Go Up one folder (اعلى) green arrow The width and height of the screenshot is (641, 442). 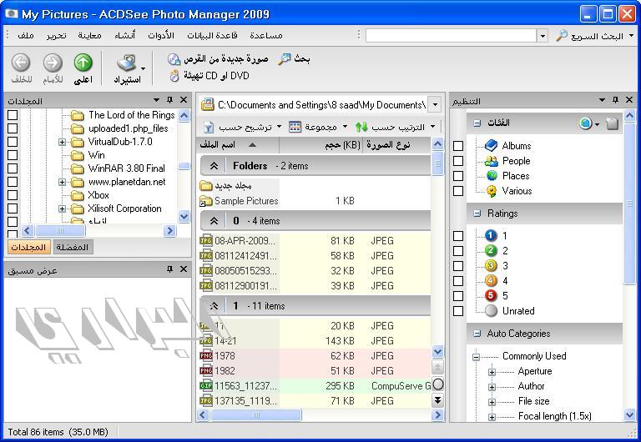[x=83, y=63]
